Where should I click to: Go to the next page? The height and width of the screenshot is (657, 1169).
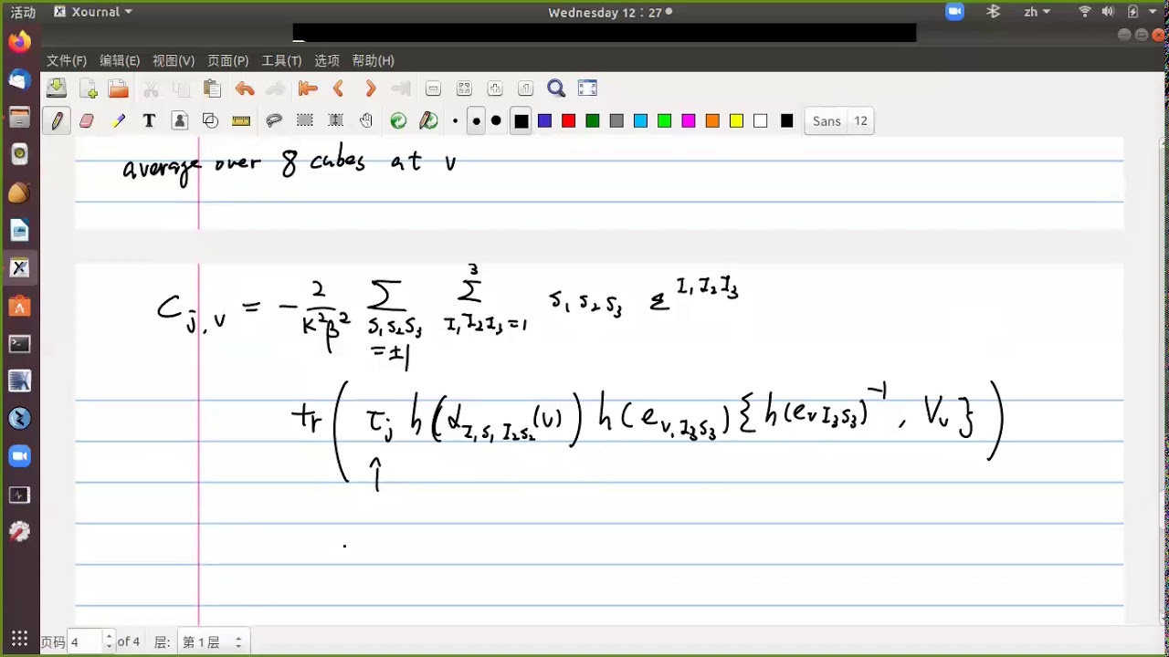click(370, 89)
